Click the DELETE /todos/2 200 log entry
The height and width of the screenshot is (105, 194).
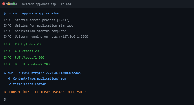click(27, 64)
